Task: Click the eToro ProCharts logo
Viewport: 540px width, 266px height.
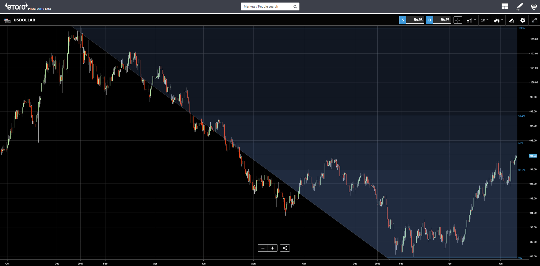Action: [x=28, y=6]
